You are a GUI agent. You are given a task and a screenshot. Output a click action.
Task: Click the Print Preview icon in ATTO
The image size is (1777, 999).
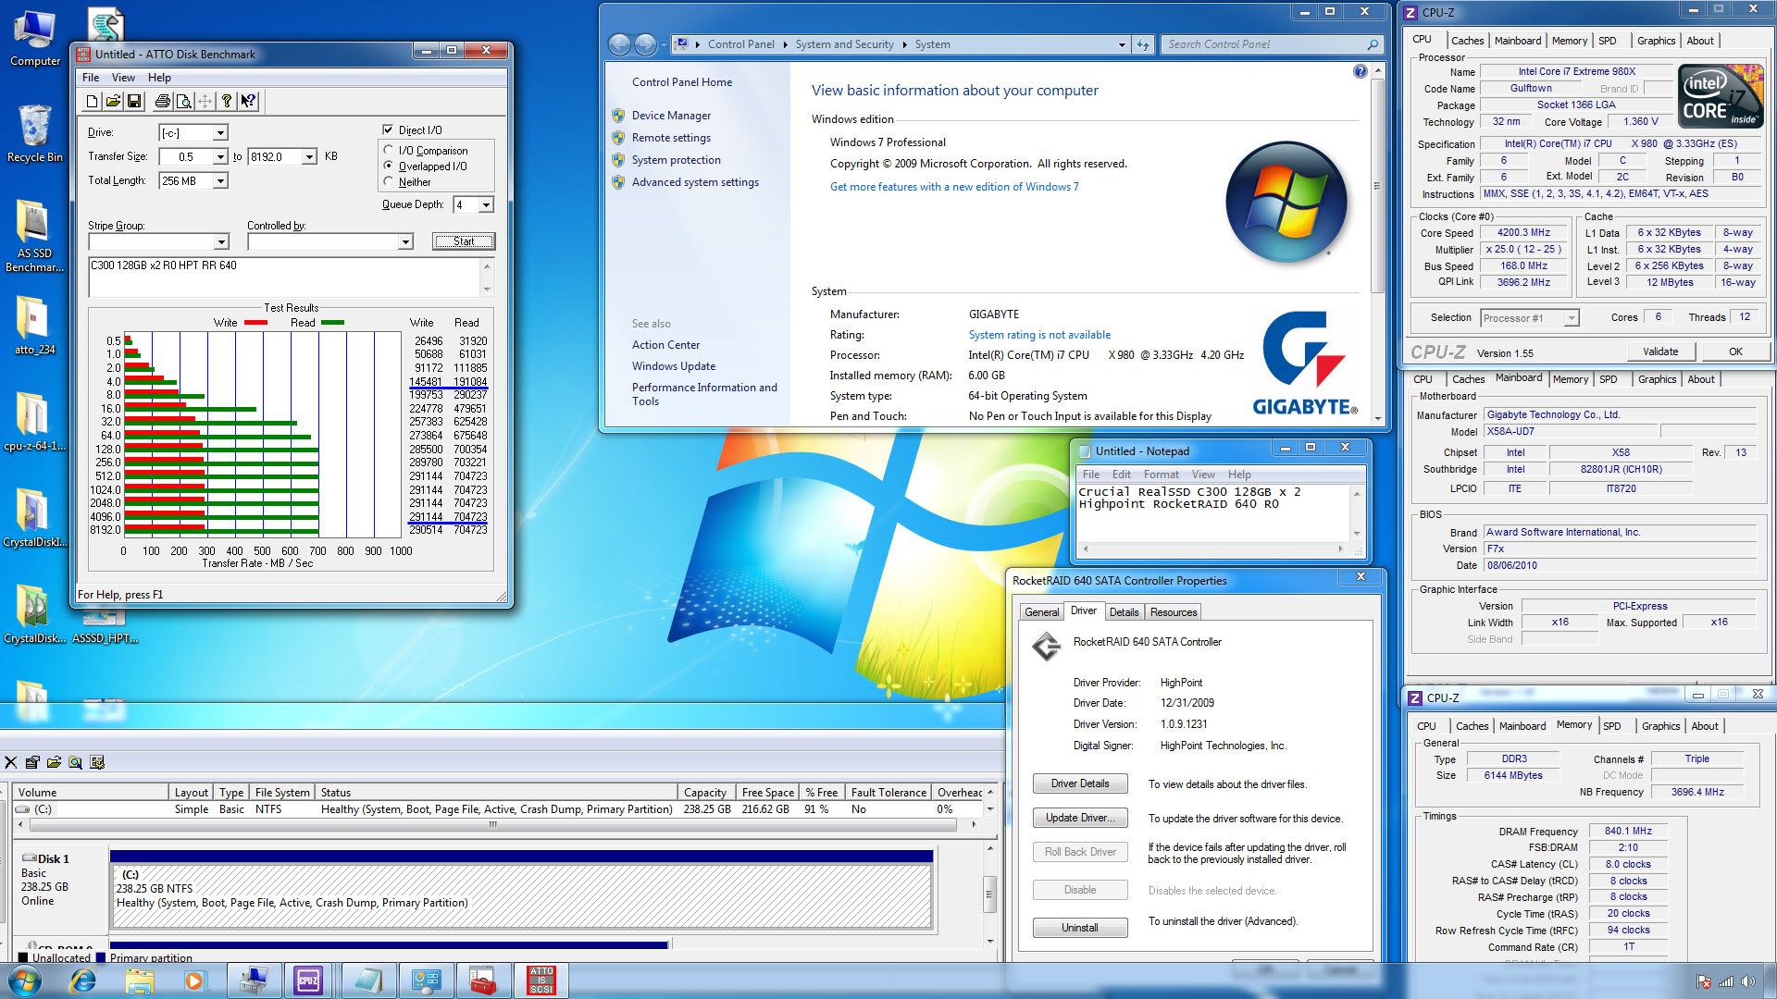(184, 102)
